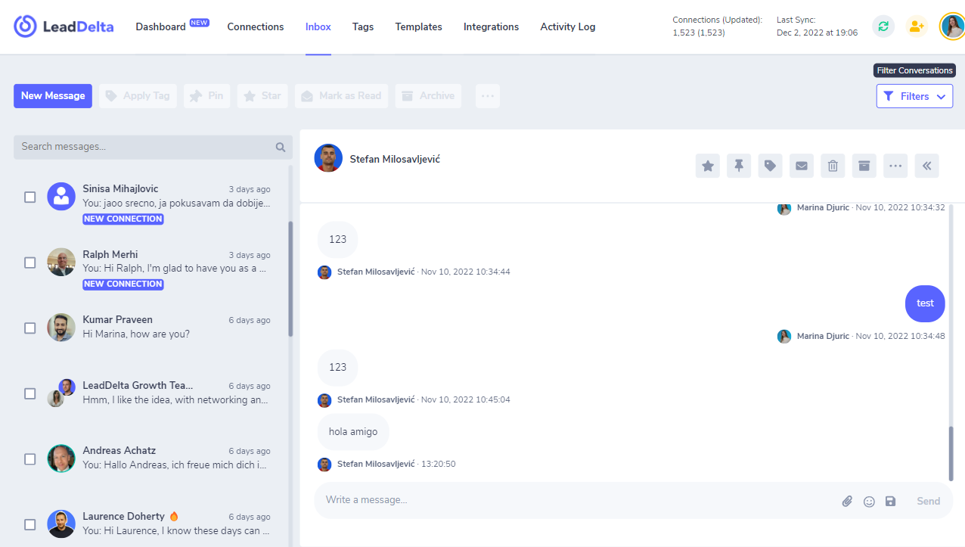
Task: Select the Inbox tab
Action: click(x=318, y=26)
